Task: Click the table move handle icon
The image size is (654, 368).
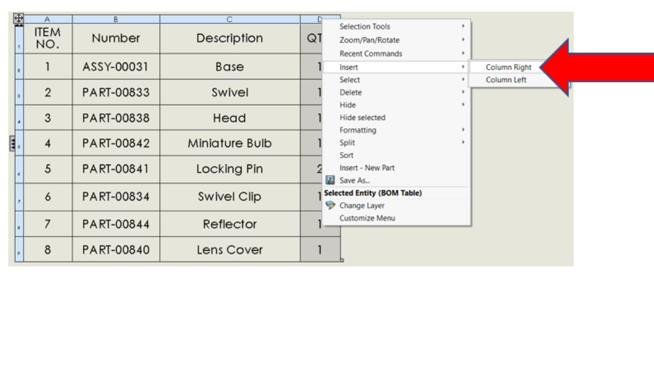Action: [20, 17]
